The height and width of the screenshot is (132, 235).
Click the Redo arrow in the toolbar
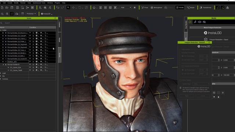point(63,7)
